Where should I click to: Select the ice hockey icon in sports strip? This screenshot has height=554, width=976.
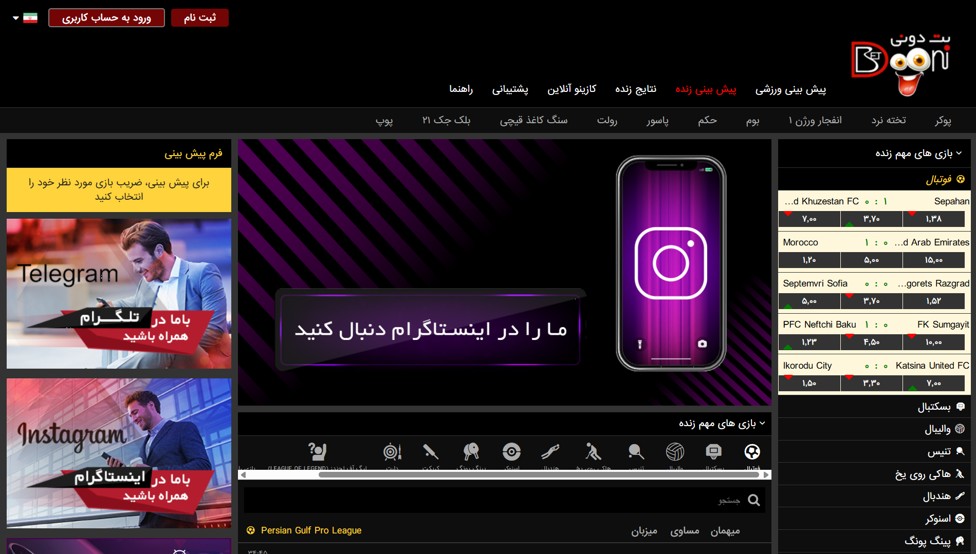(x=593, y=452)
